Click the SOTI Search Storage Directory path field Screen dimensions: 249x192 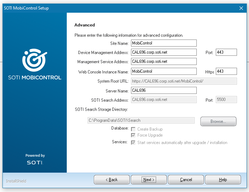click(141, 120)
